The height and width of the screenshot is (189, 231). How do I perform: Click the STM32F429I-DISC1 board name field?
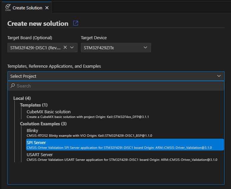tap(35, 48)
